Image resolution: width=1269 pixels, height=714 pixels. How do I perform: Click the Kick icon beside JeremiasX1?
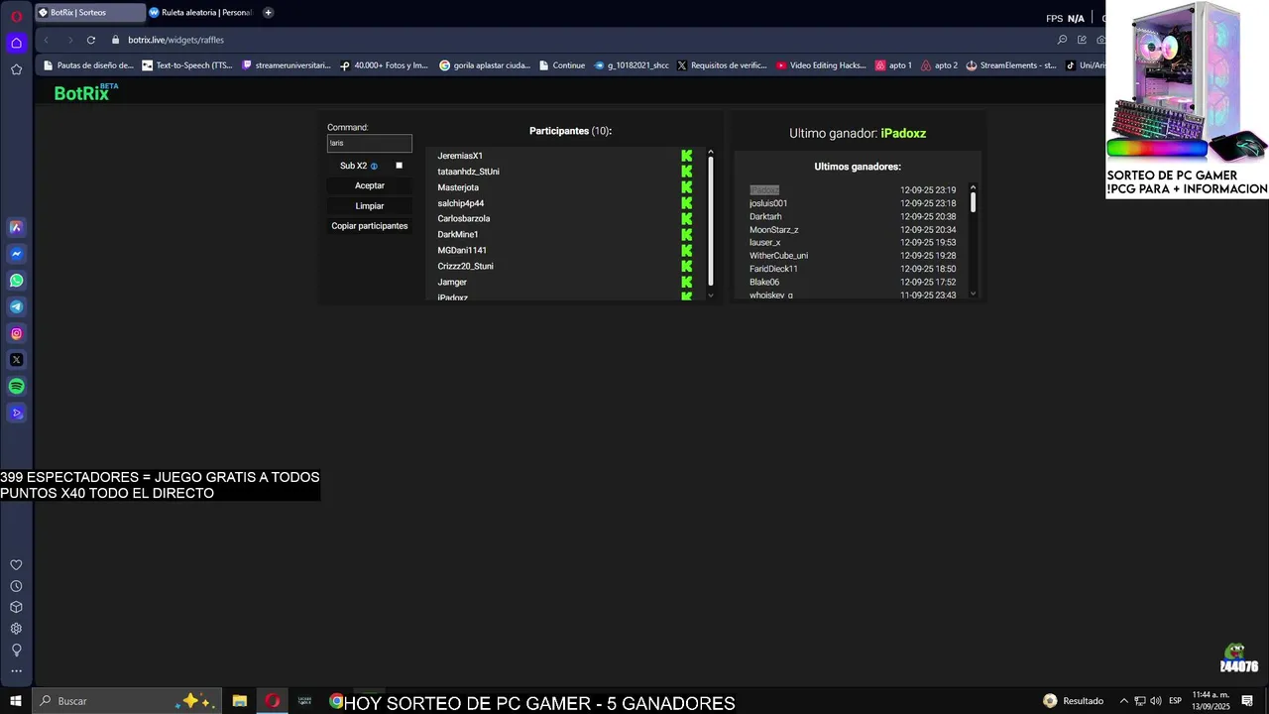(686, 156)
